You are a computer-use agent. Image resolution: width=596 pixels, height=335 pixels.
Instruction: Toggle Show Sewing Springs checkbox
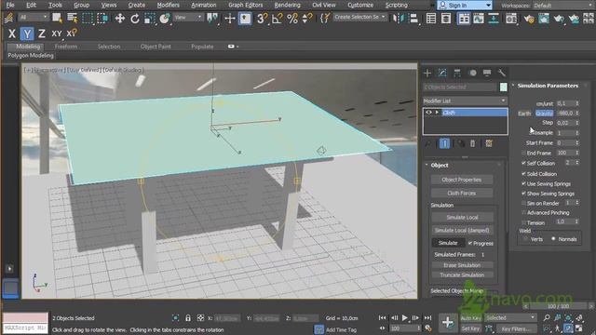tap(523, 194)
